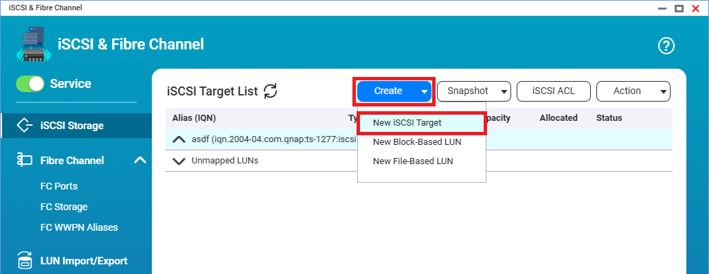Click the iSCSI ACL button
Viewport: 709px width, 274px height.
pos(554,91)
